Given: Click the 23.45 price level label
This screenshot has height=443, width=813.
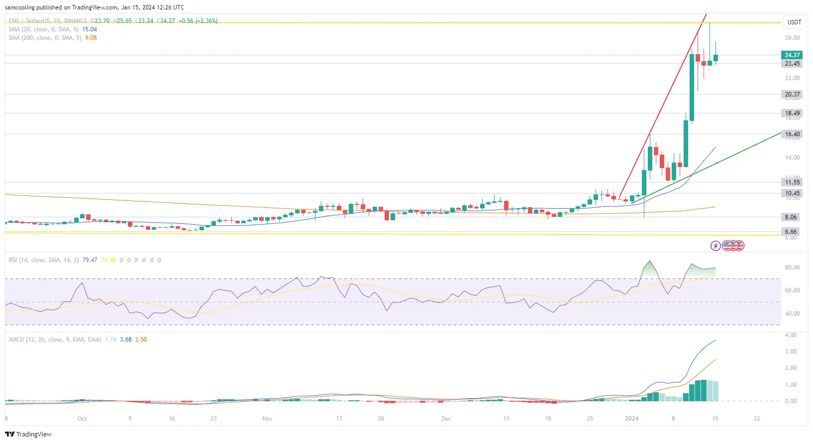Looking at the screenshot, I should 792,64.
